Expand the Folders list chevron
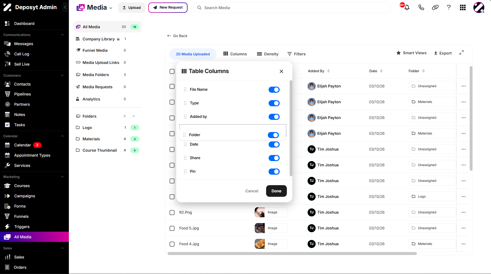This screenshot has height=274, width=491. [134, 116]
